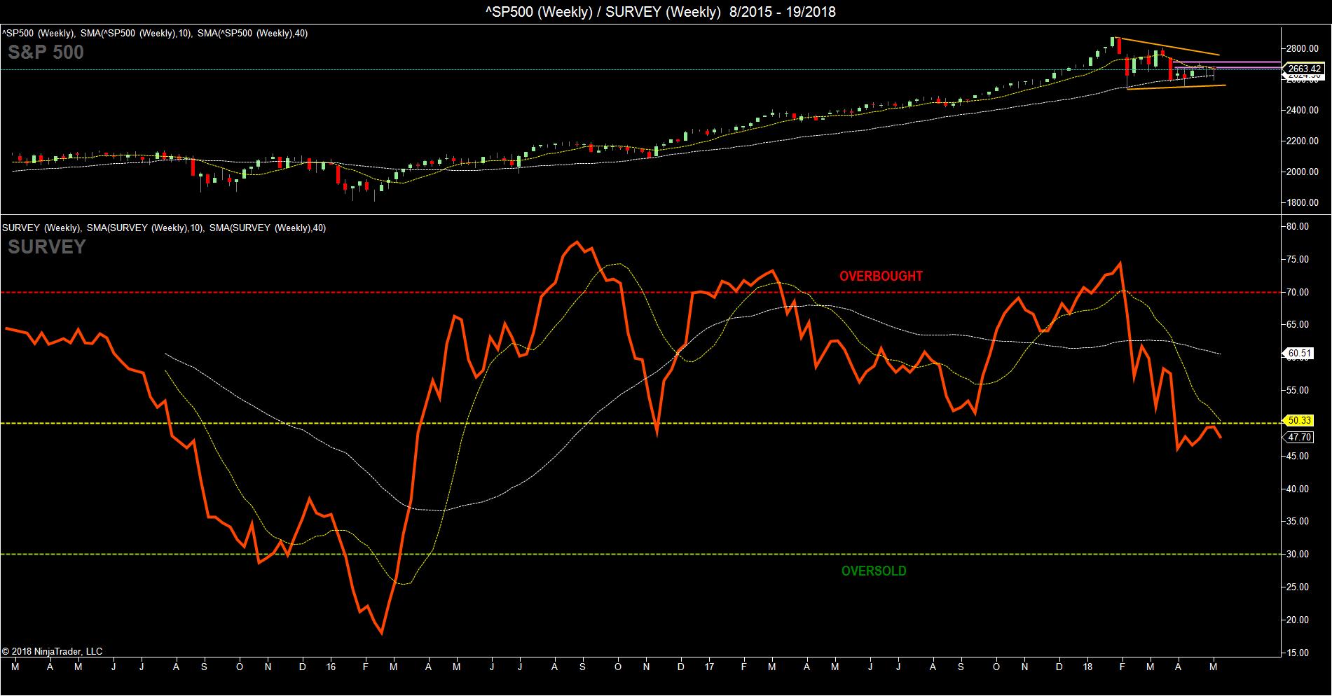
Task: Click the 2800.00 price axis label
Action: pos(1304,49)
